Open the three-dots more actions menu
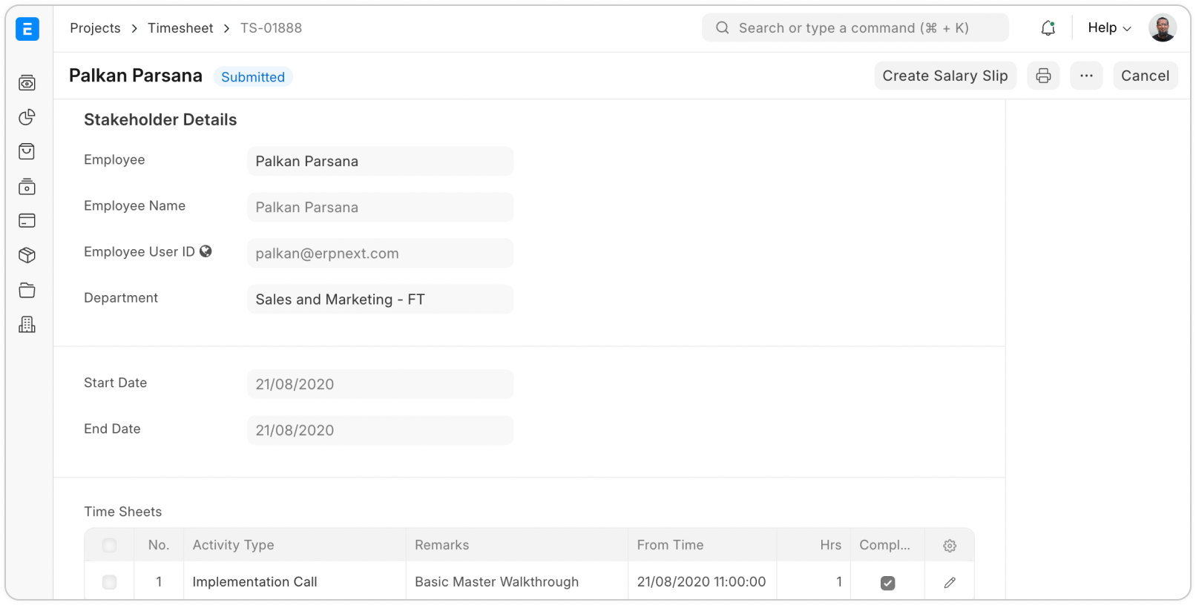Screen dimensions: 1196x605 [1086, 76]
